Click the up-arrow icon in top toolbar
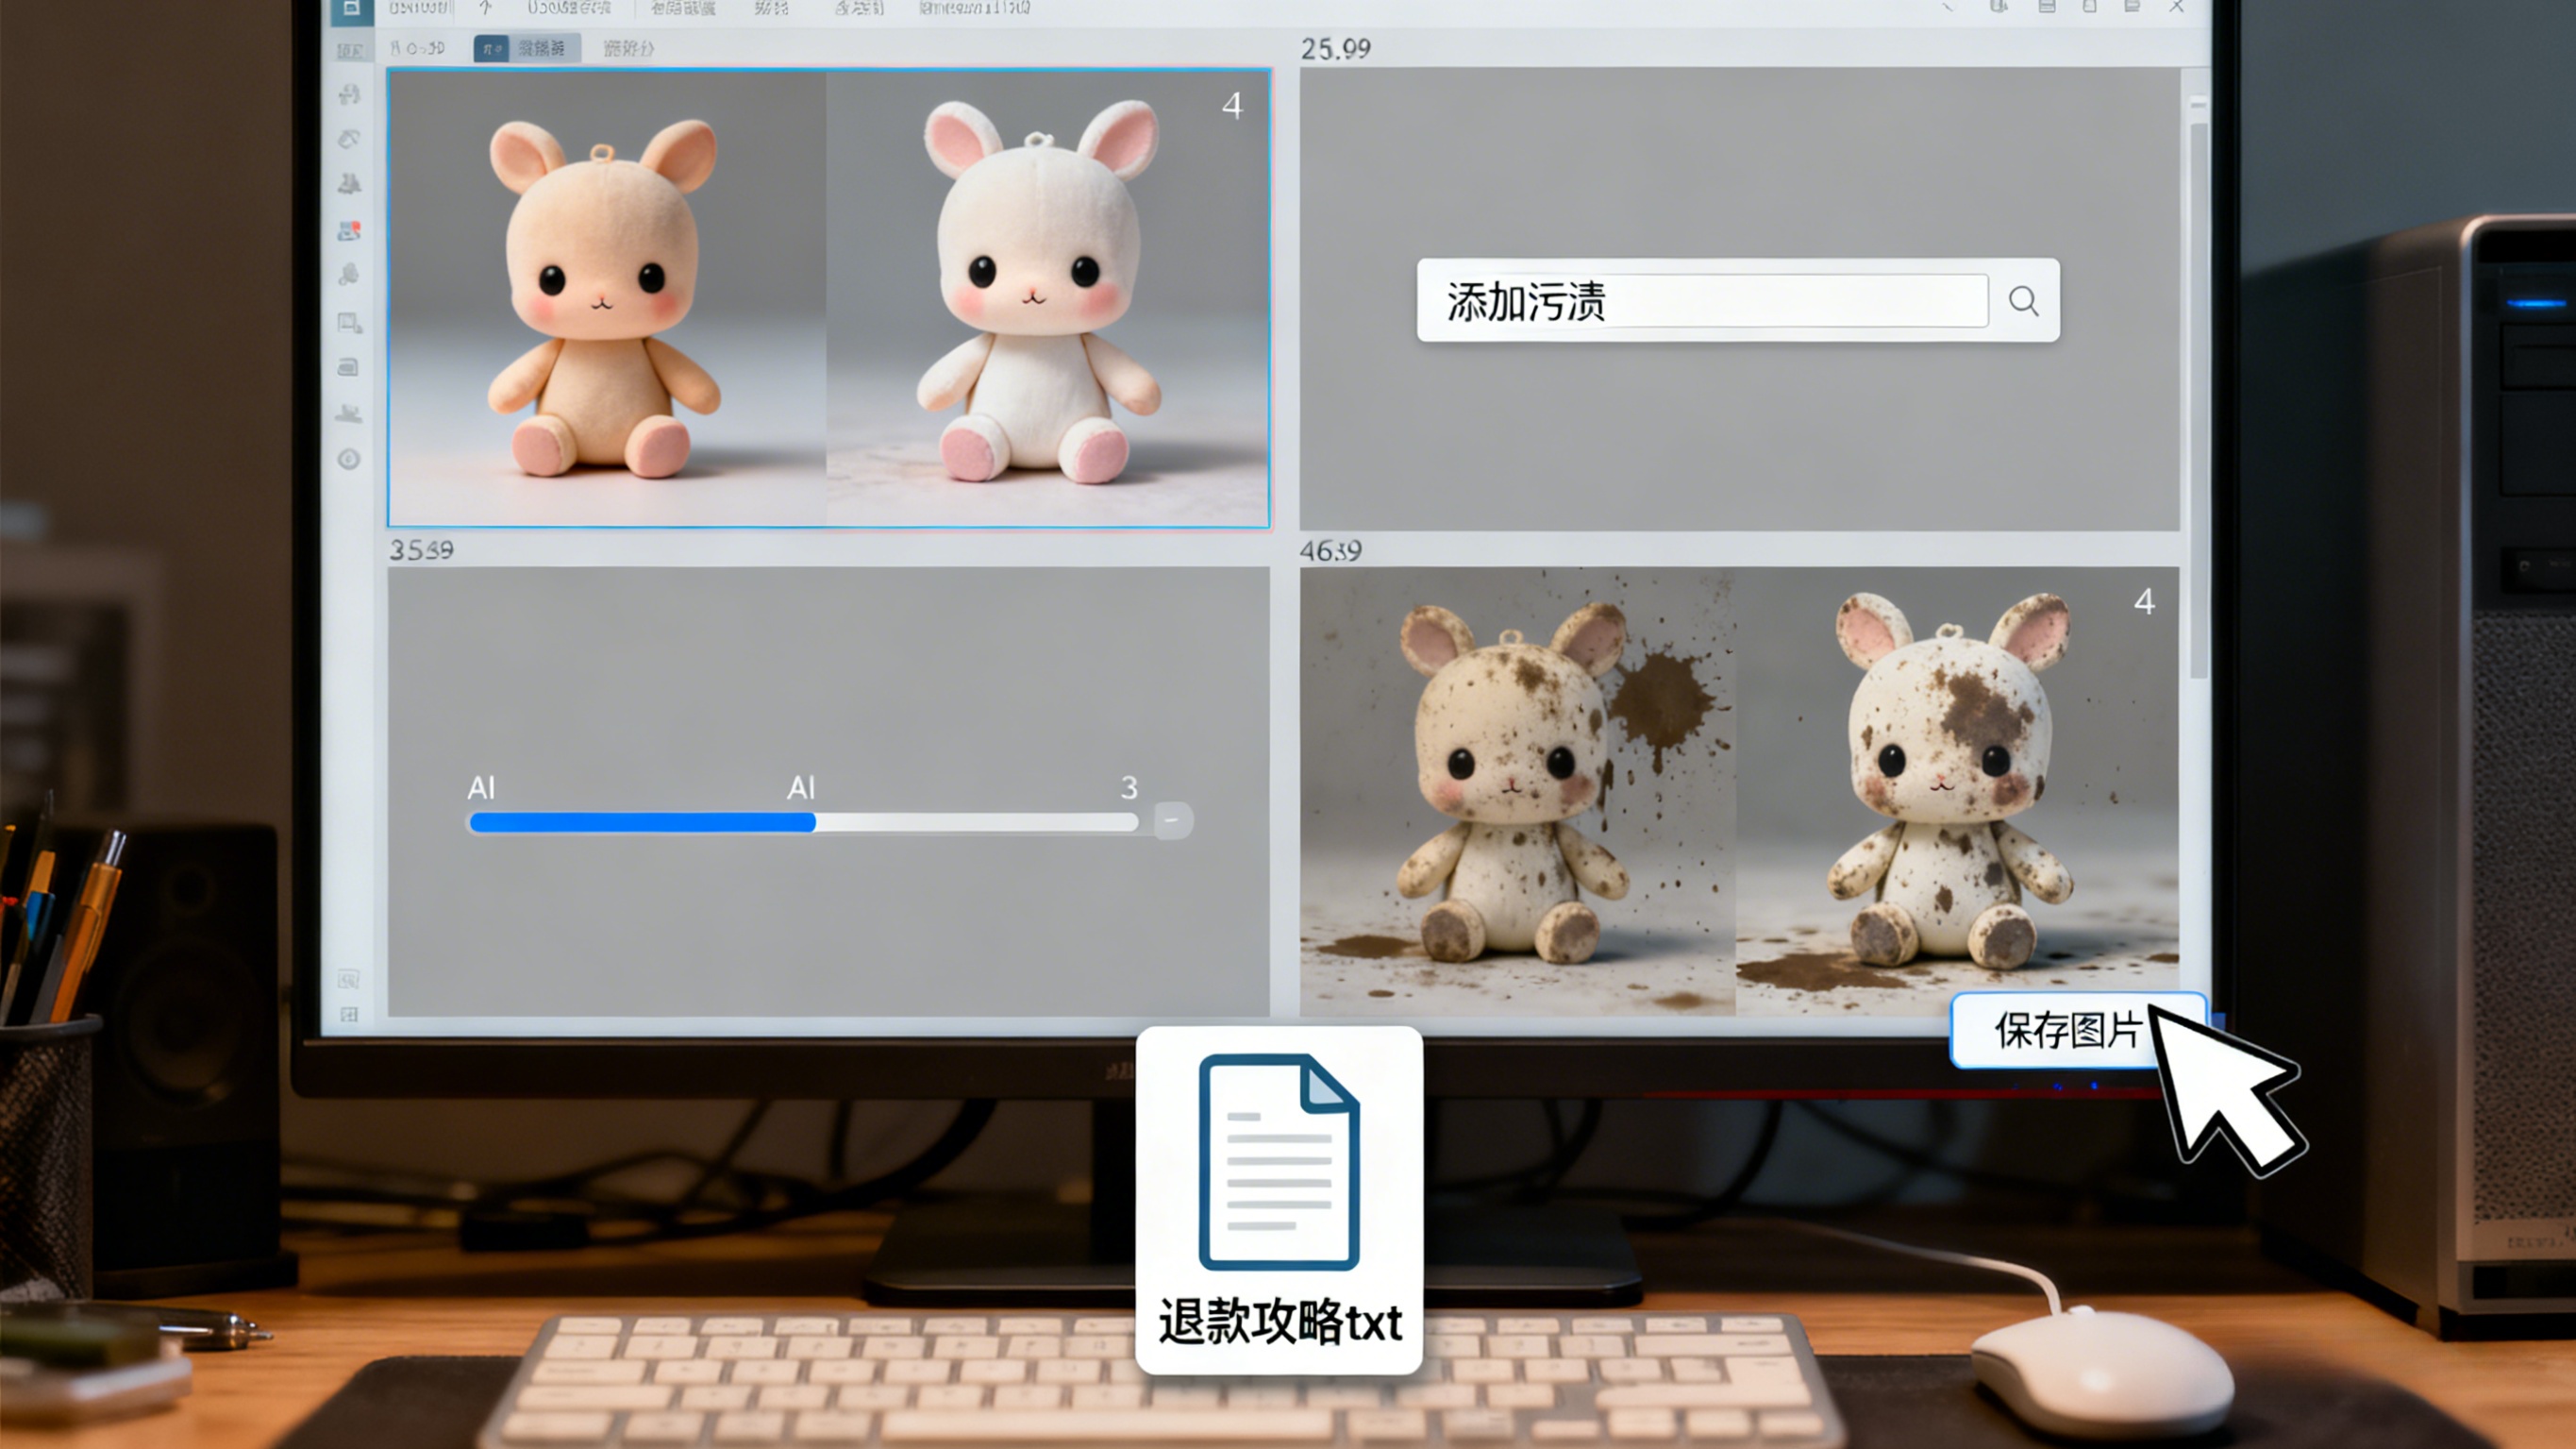This screenshot has height=1449, width=2576. tap(485, 8)
